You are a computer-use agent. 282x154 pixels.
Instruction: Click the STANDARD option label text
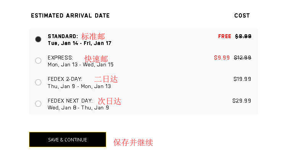[x=63, y=37]
